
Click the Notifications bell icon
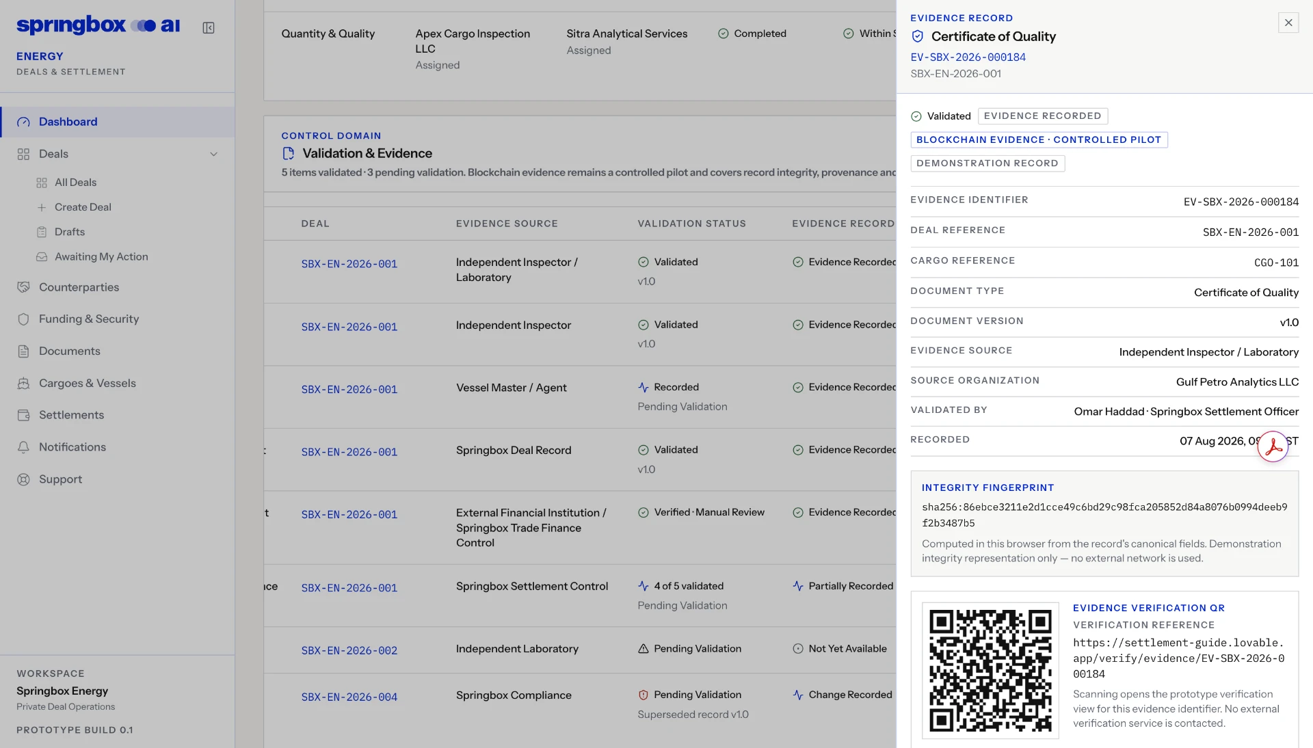tap(23, 447)
